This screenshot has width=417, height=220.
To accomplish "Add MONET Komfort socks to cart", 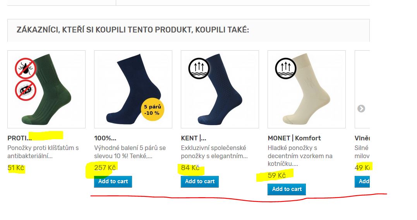I will (287, 189).
